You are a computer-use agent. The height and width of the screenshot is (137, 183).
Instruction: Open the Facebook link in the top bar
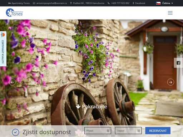point(139,3)
